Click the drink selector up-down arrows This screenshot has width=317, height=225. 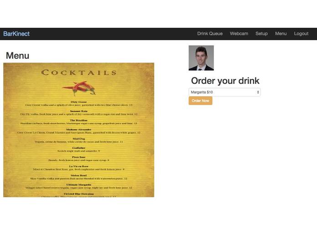tap(258, 92)
